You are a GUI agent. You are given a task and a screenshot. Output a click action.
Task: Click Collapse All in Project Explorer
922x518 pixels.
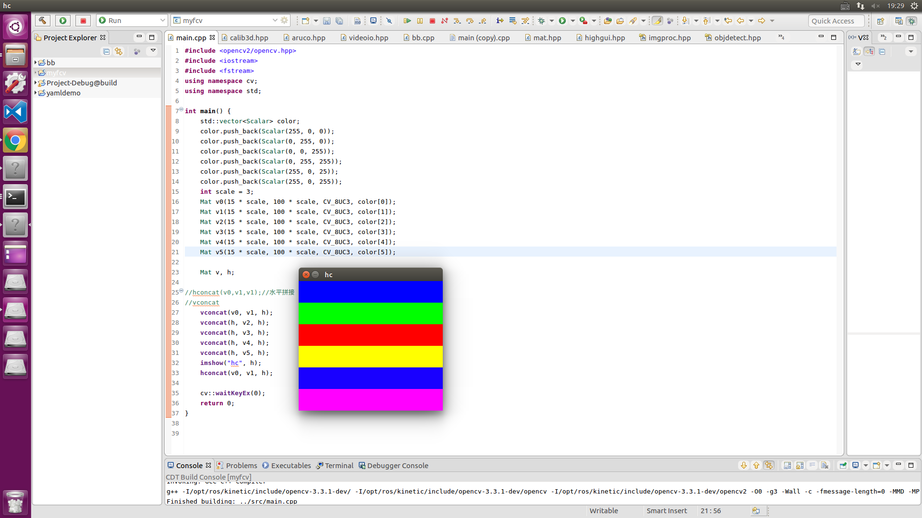106,51
